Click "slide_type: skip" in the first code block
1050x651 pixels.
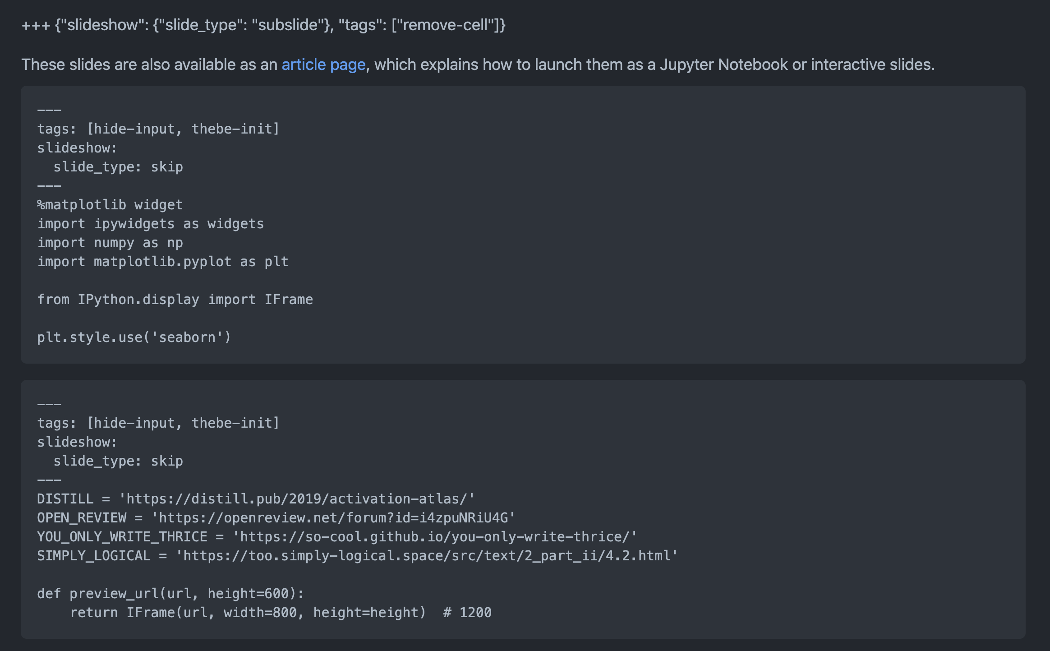tap(118, 167)
